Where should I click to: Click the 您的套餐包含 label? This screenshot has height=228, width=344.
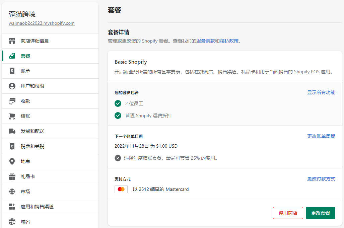point(127,92)
